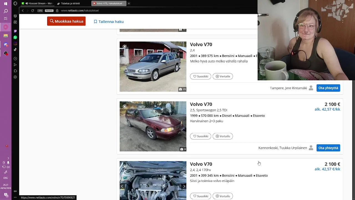Image resolution: width=355 pixels, height=200 pixels.
Task: Open Task View on the taskbar
Action: [x=6, y=19]
